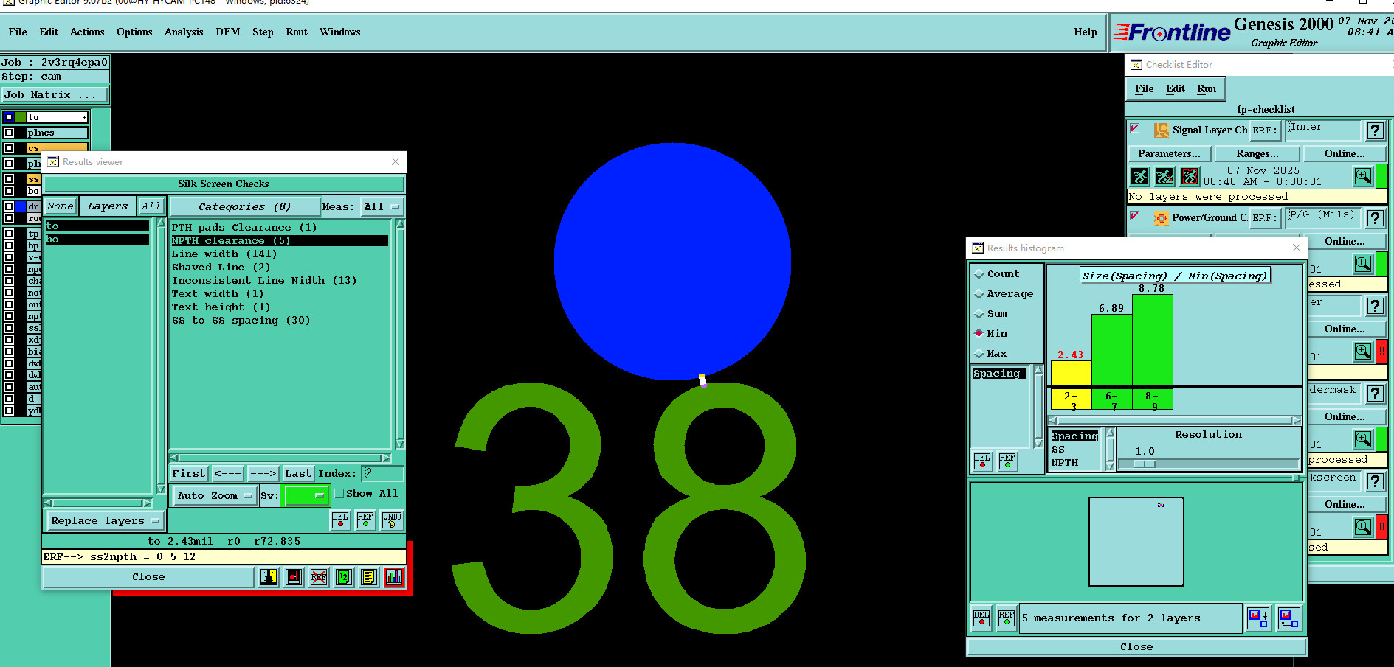
Task: Toggle Power/Ground Check enable checkbox
Action: coord(1135,216)
